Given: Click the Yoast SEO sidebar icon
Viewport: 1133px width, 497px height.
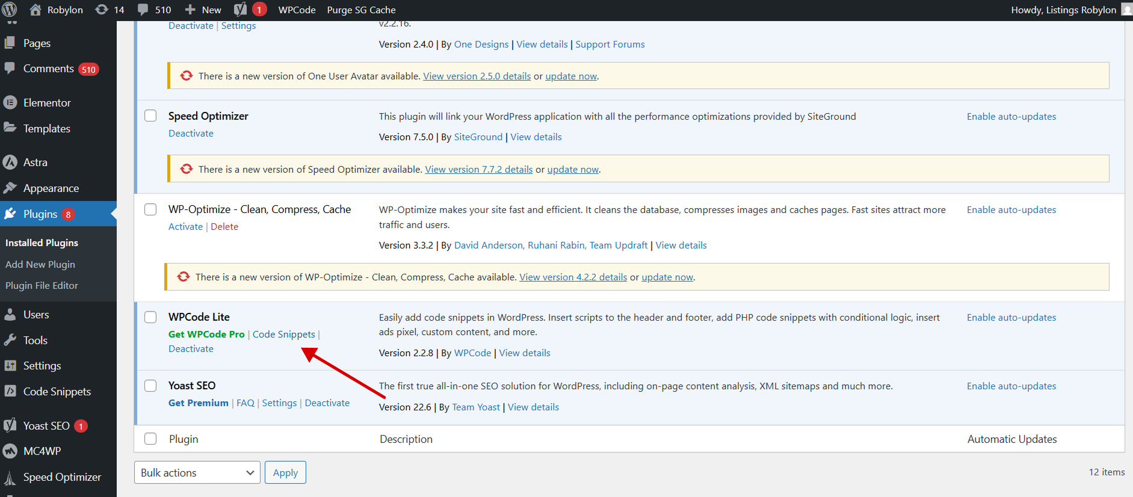Looking at the screenshot, I should click(x=10, y=426).
